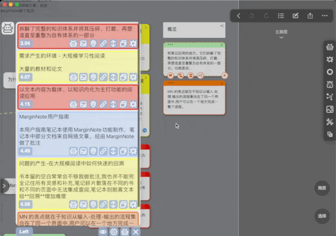This screenshot has width=336, height=236.
Task: Open the robot plugin in the right sidebar
Action: click(x=330, y=47)
